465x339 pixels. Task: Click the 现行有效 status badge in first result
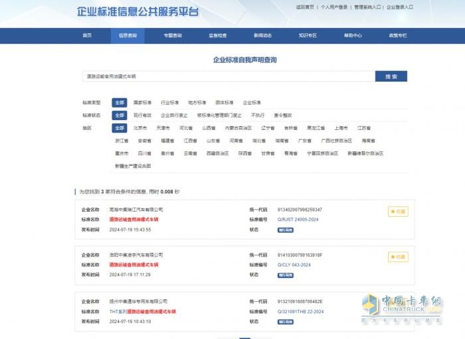coord(285,230)
